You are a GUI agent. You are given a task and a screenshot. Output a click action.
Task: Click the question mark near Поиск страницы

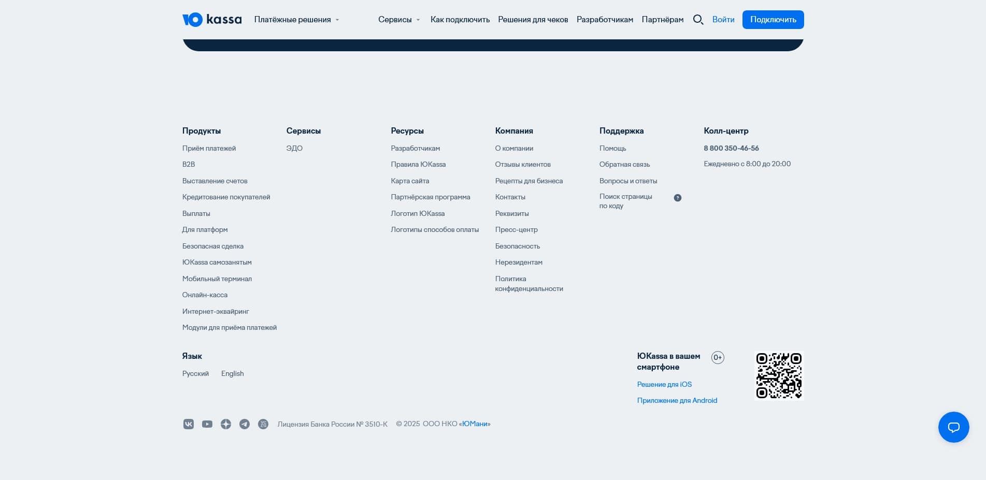point(678,197)
